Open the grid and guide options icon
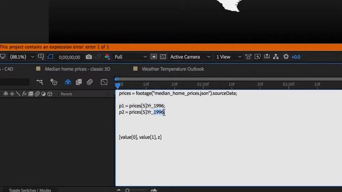The height and width of the screenshot is (192, 342). tap(41, 57)
